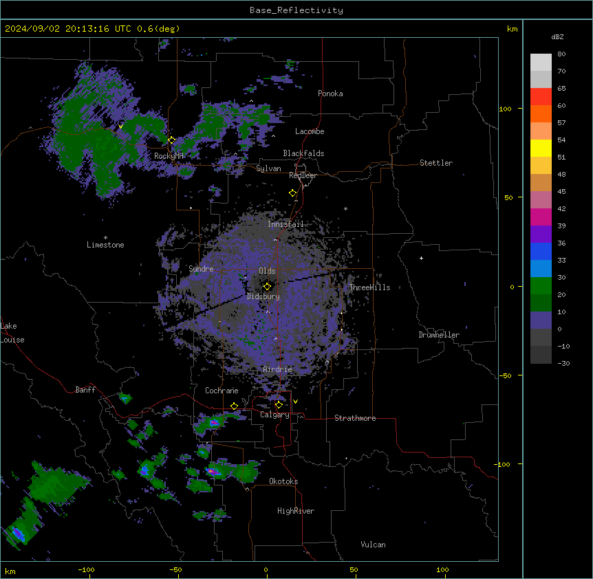Click the Stettler label
This screenshot has width=593, height=579.
[436, 163]
